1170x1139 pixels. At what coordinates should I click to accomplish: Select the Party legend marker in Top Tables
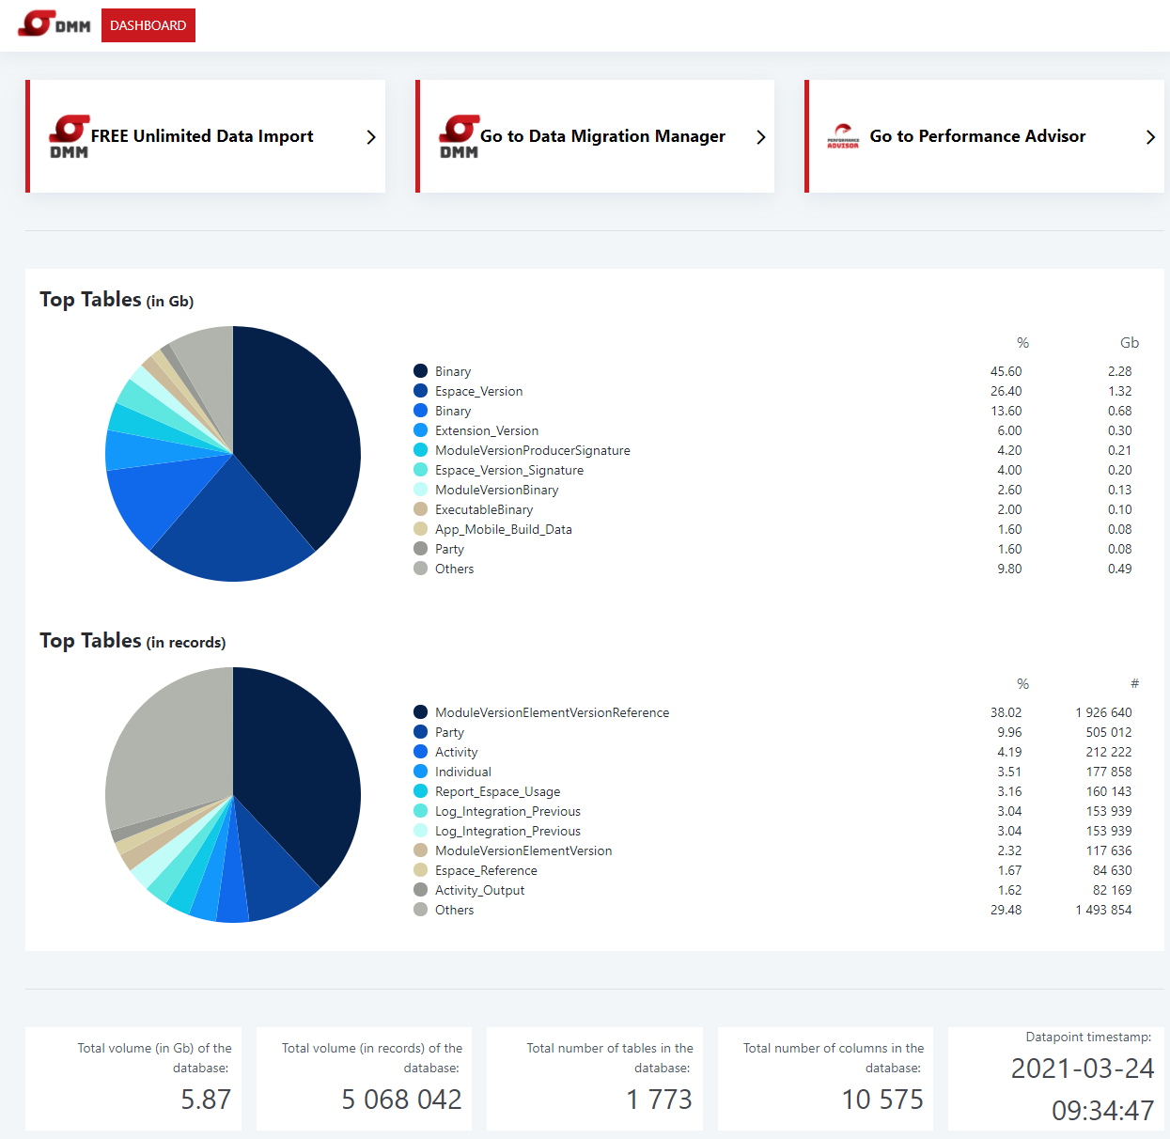click(420, 549)
